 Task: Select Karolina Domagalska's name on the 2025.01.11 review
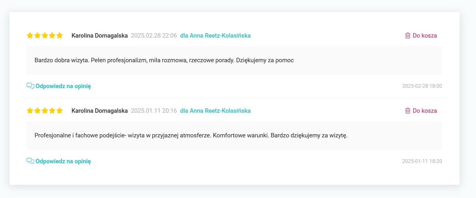pyautogui.click(x=99, y=111)
